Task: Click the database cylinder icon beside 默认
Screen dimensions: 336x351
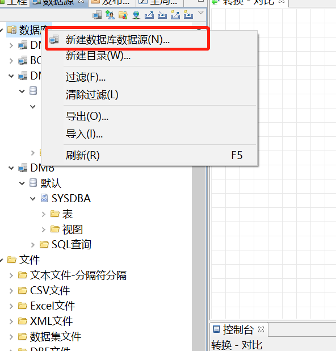Action: tap(33, 183)
